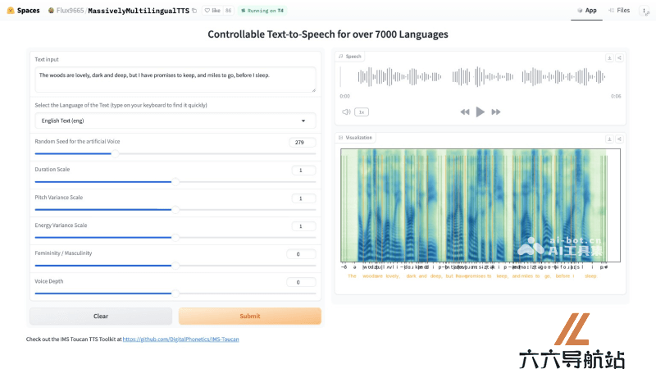Share the Visualization image

pyautogui.click(x=620, y=139)
